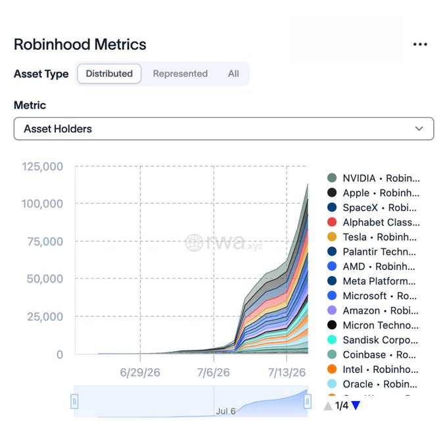Screen dimensions: 447x447
Task: Click 125,000 y-axis label
Action: [x=43, y=166]
